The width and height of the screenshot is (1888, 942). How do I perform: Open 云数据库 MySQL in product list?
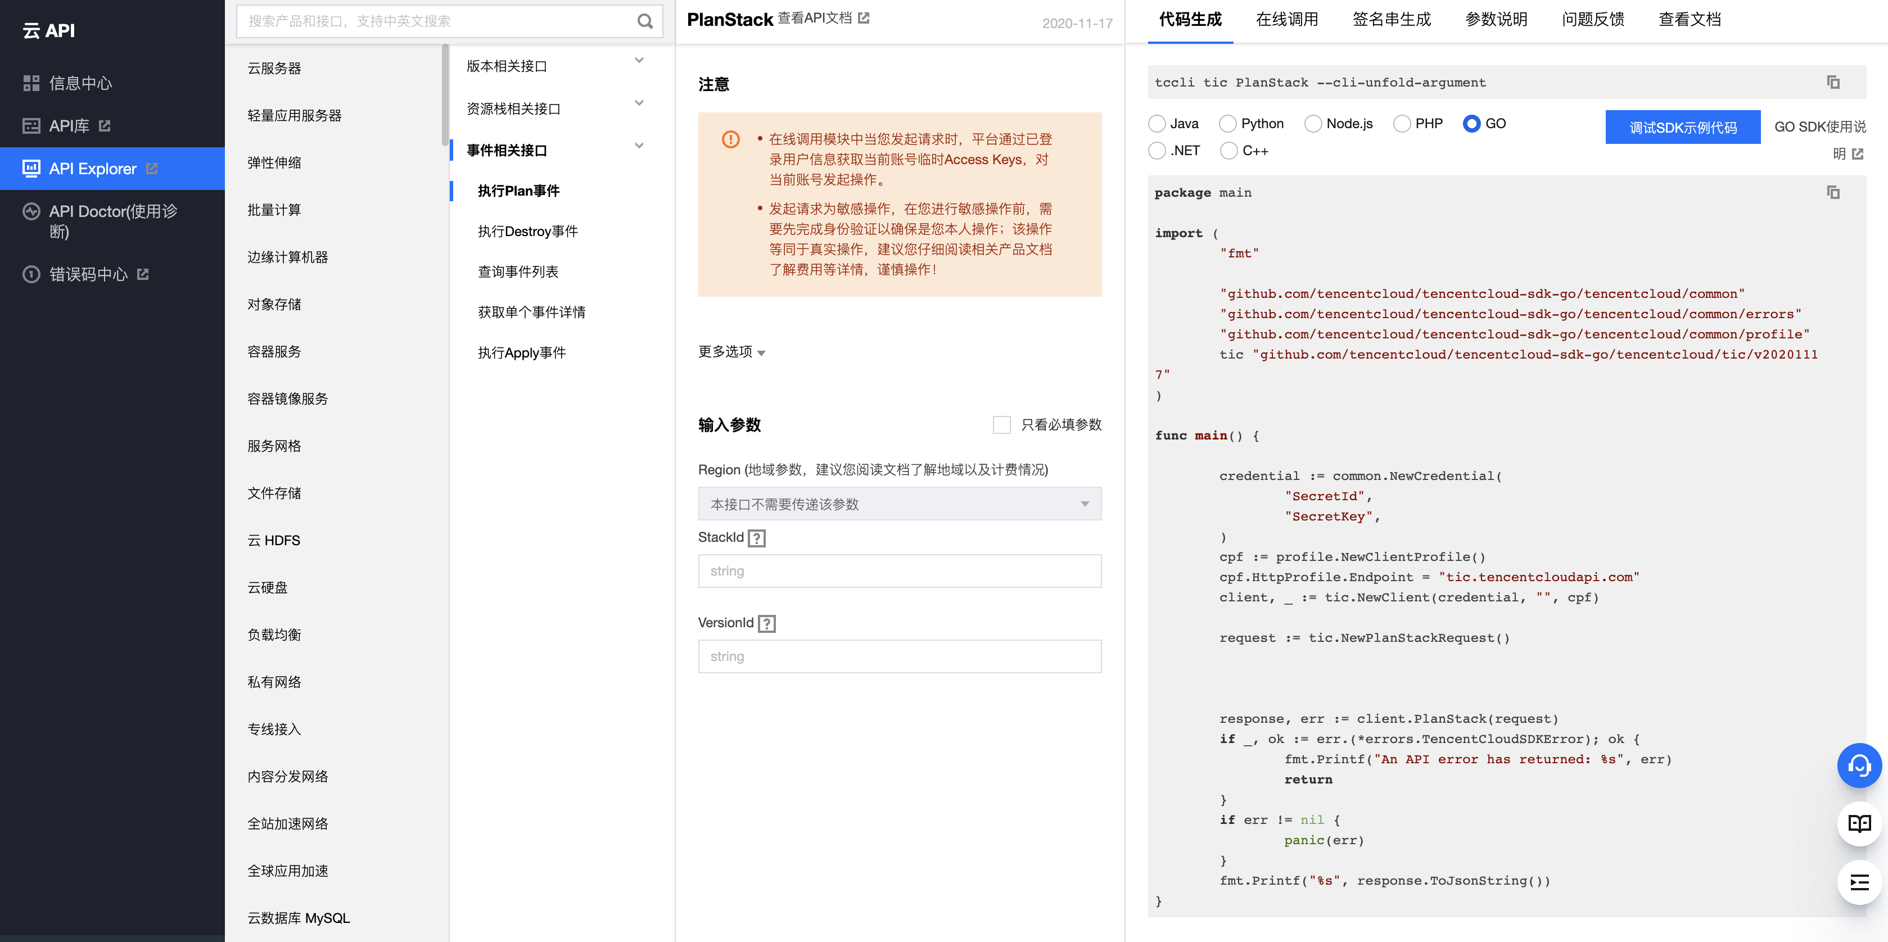click(299, 918)
